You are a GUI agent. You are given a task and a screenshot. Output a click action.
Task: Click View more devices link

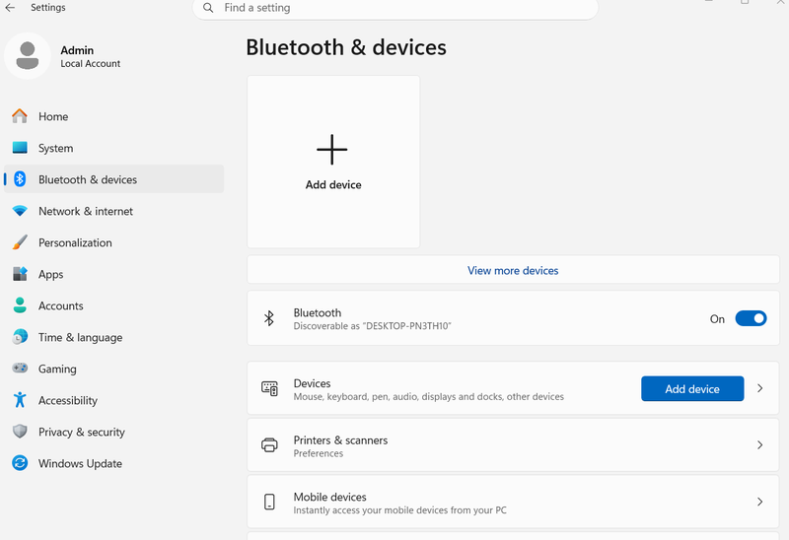tap(513, 271)
